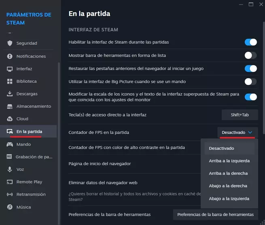Toggle overlay scaling to monitor settings
Screen dimensions: 265x225
[251, 97]
